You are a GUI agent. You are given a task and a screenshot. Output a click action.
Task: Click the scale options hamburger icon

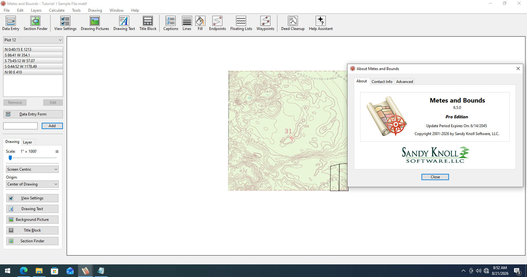57,151
